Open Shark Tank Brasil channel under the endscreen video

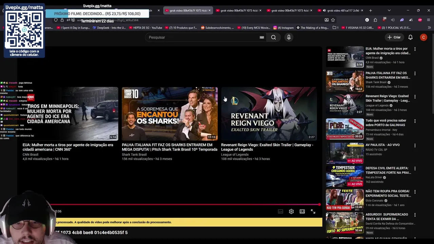(134, 155)
